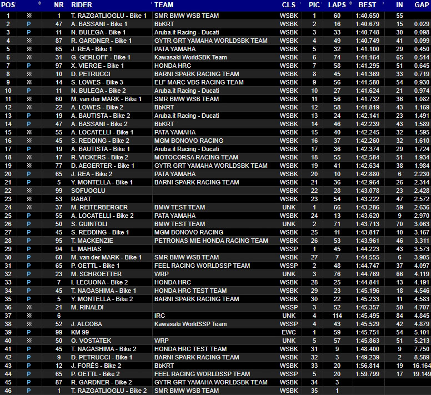Select rider S. GUINTOLI in position 26
The image size is (431, 395).
pos(89,224)
